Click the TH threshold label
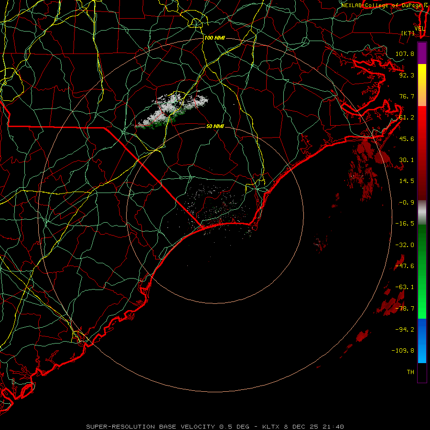The image size is (430, 430). (x=410, y=372)
